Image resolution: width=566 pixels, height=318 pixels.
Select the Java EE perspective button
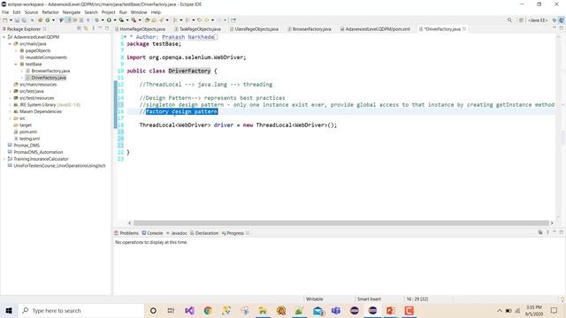538,20
